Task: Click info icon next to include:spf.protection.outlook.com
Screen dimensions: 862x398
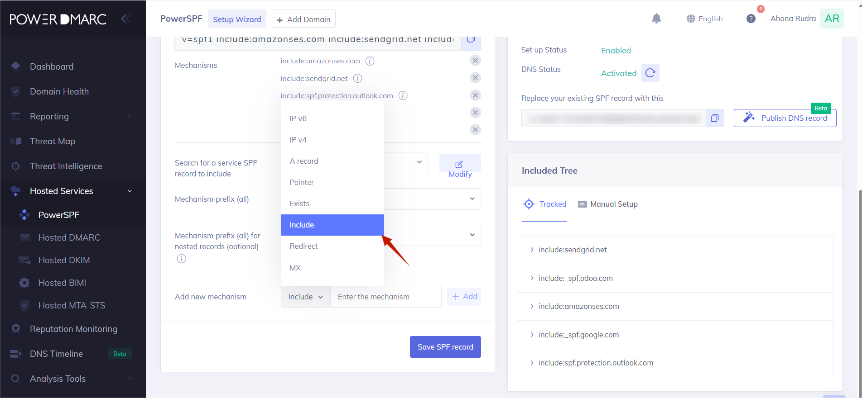Action: [x=403, y=95]
